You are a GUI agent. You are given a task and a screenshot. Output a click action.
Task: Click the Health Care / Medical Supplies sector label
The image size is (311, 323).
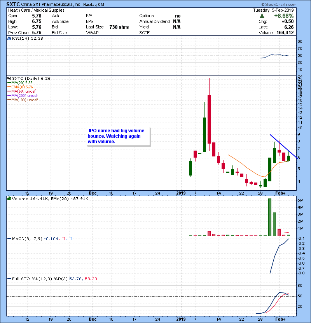click(x=36, y=10)
